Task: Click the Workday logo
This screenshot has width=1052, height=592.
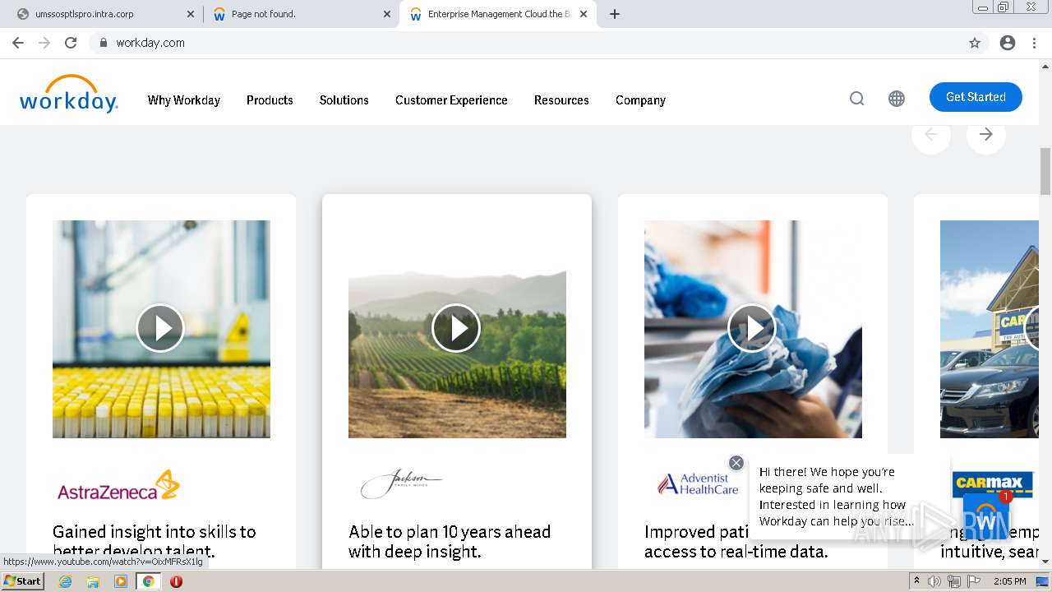Action: 69,94
